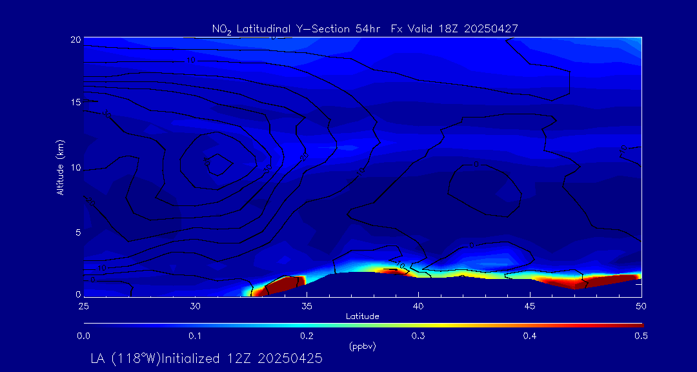Click the plot title 'NO2 Latitudinal Y-Section 54hr'

[295, 29]
